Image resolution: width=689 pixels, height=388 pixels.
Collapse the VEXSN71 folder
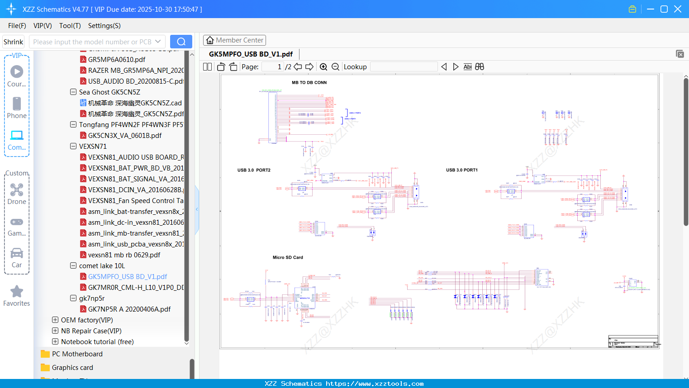[73, 147]
